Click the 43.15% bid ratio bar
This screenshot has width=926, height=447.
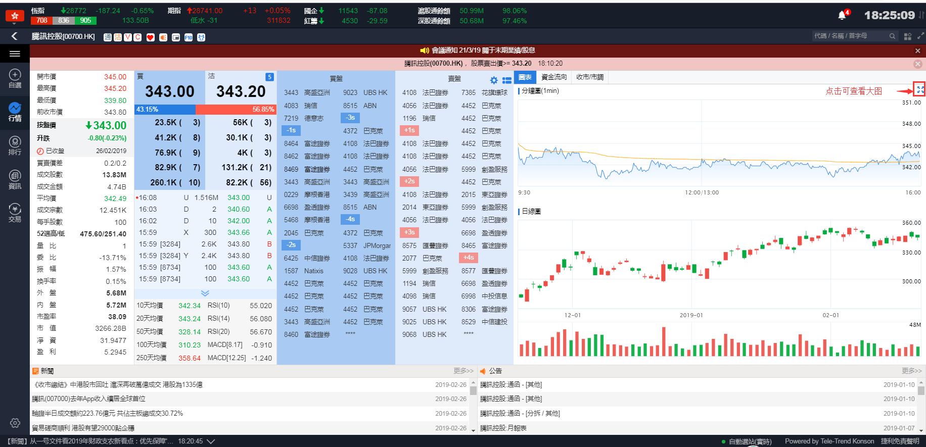[165, 109]
